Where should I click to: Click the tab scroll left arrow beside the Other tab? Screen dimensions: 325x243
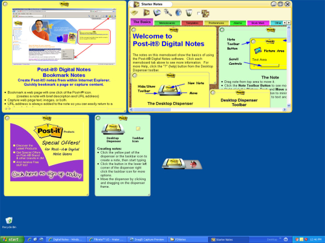[x=285, y=23]
